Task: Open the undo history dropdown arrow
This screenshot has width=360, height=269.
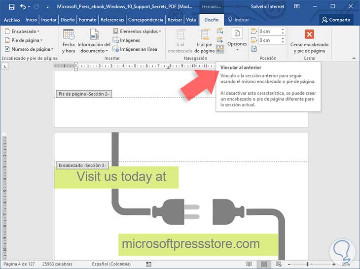Action: tap(29, 7)
